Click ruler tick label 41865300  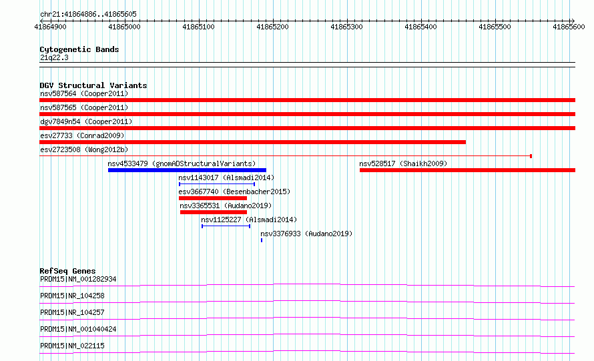[346, 27]
